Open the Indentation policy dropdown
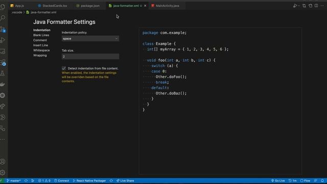 90,39
